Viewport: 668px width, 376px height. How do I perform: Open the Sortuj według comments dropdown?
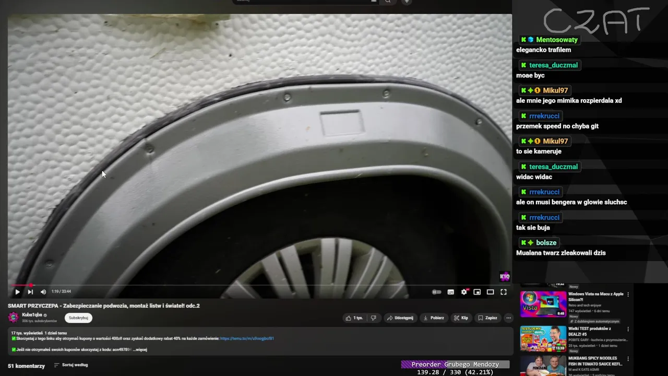[x=71, y=365]
